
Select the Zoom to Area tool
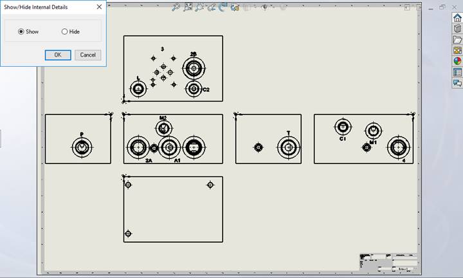(188, 7)
